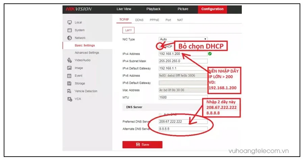Open Event in the sidebar
The image size is (304, 160).
(x=78, y=76)
